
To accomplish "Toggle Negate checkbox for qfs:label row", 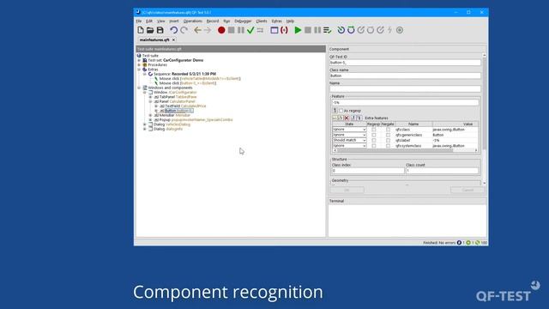I will click(x=388, y=141).
